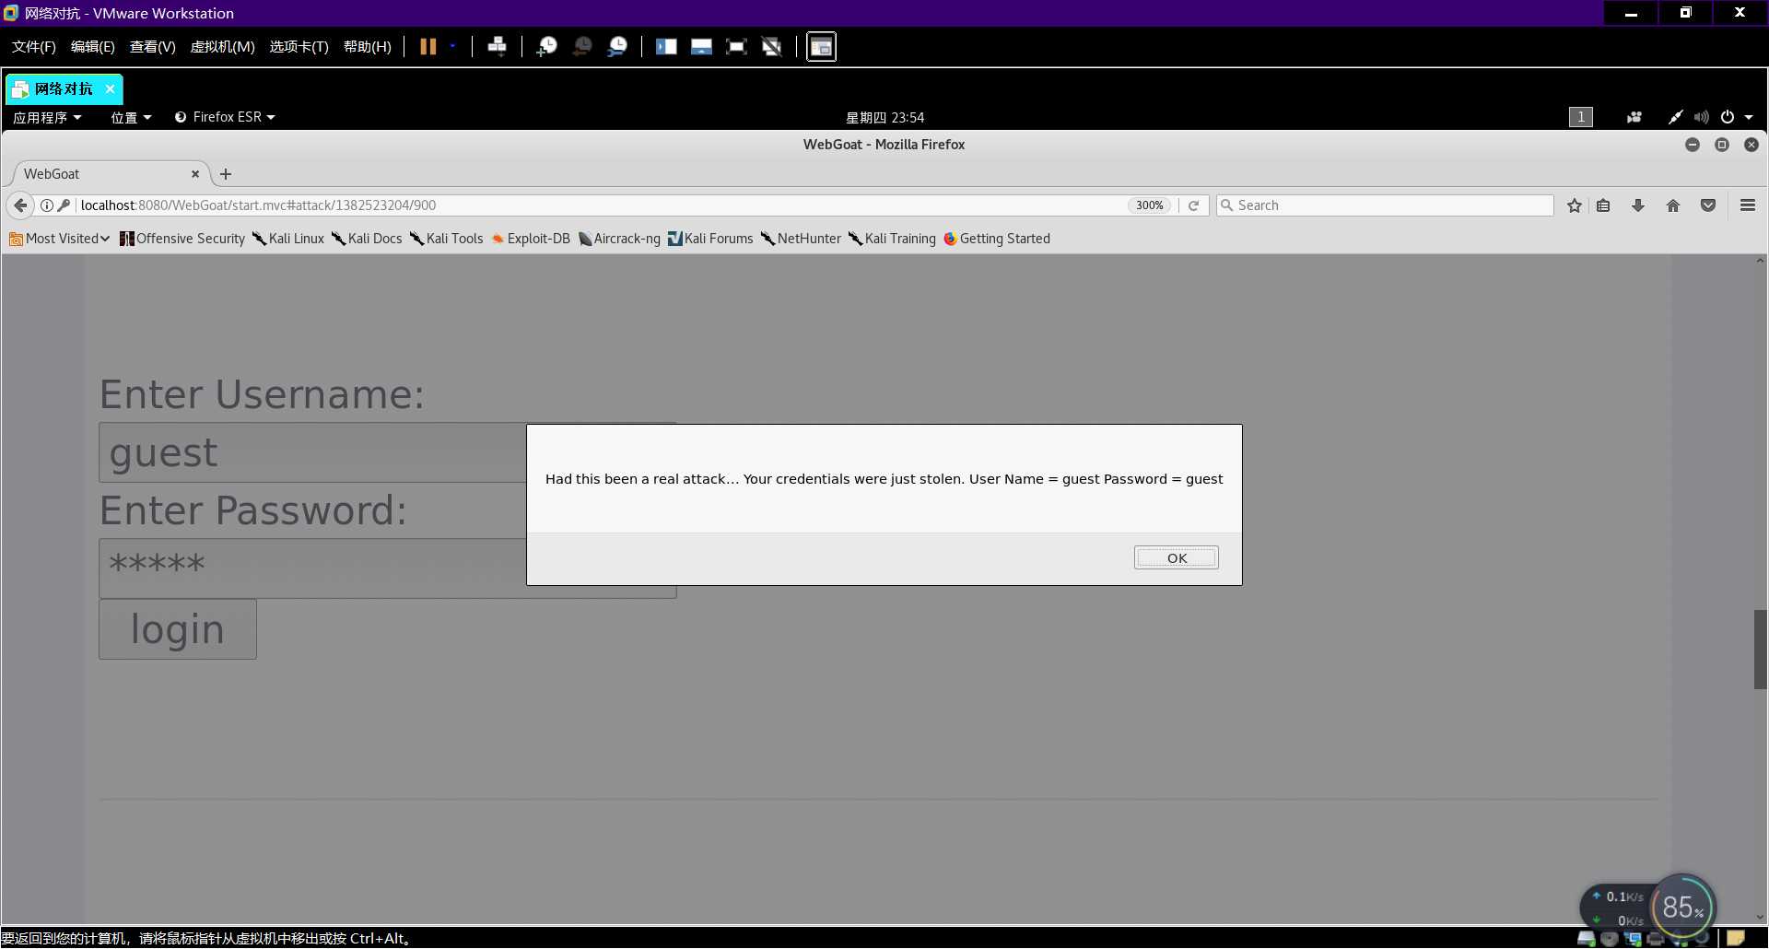This screenshot has width=1769, height=949.
Task: Click the VMware status bar note icon
Action: [1736, 938]
